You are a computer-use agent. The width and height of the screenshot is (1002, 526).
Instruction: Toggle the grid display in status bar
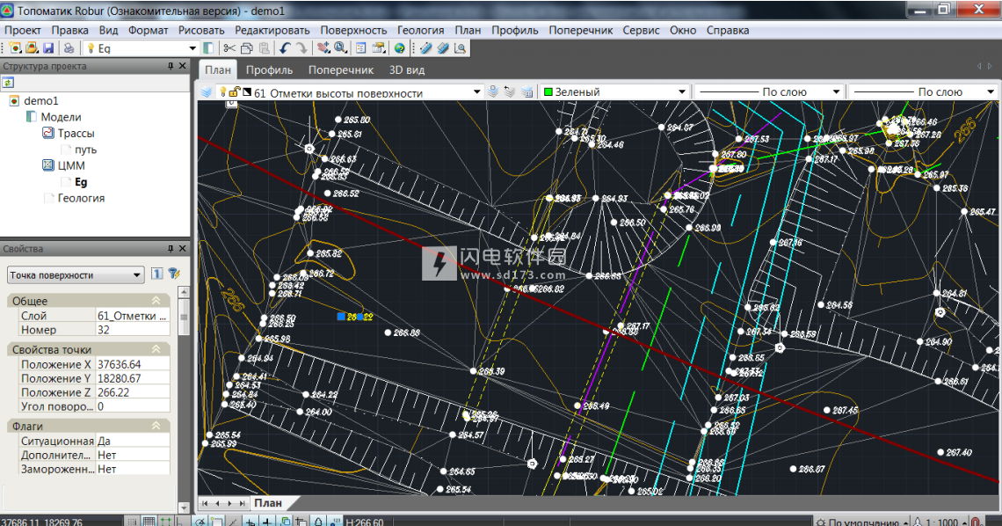click(149, 522)
